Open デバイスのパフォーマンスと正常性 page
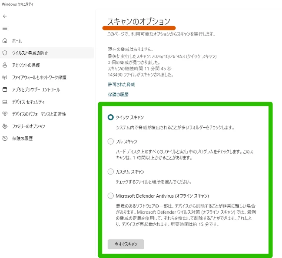This screenshot has width=282, height=258. (x=47, y=114)
